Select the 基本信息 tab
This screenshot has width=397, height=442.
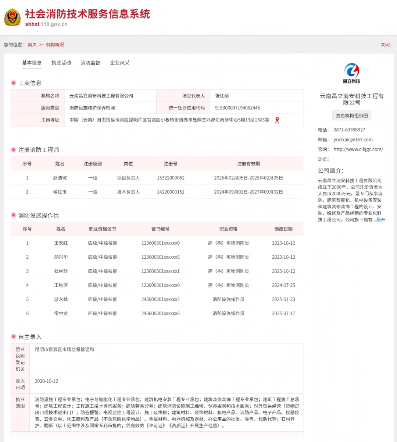point(31,63)
